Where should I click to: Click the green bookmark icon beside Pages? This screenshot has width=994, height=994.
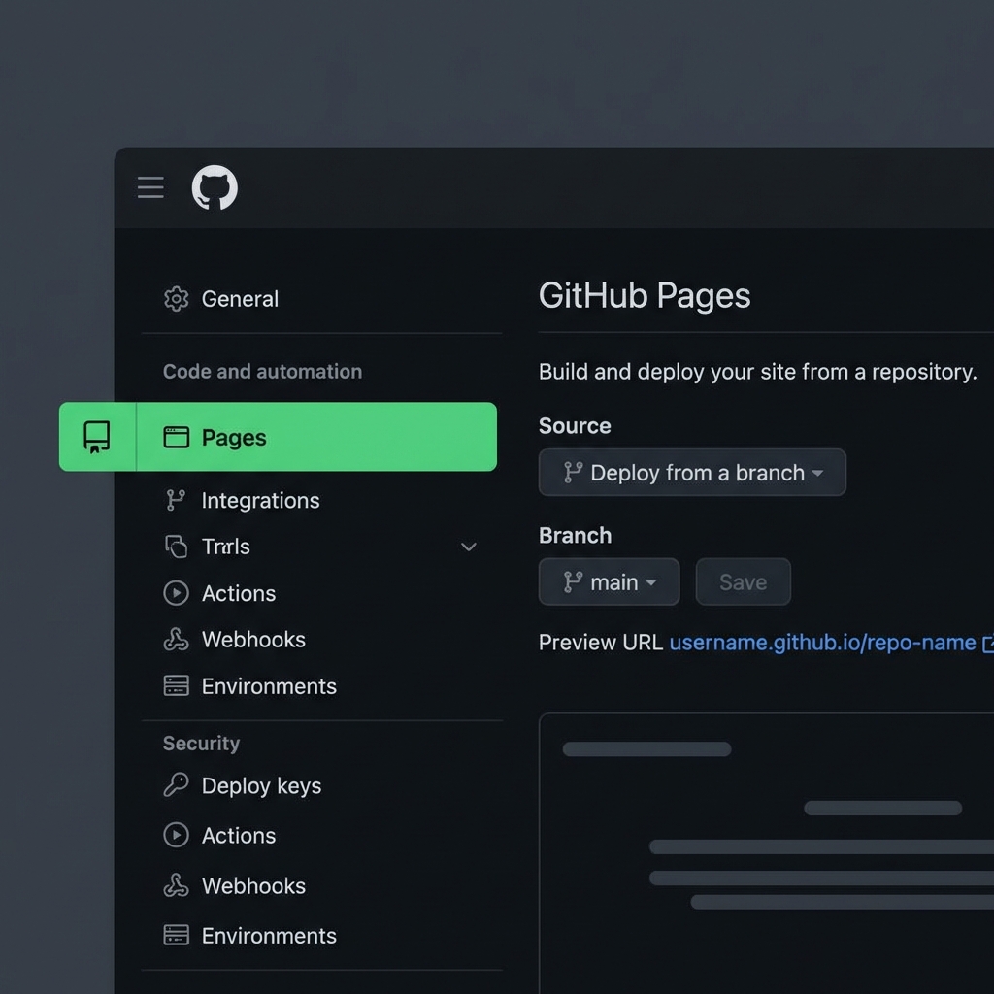pyautogui.click(x=95, y=437)
